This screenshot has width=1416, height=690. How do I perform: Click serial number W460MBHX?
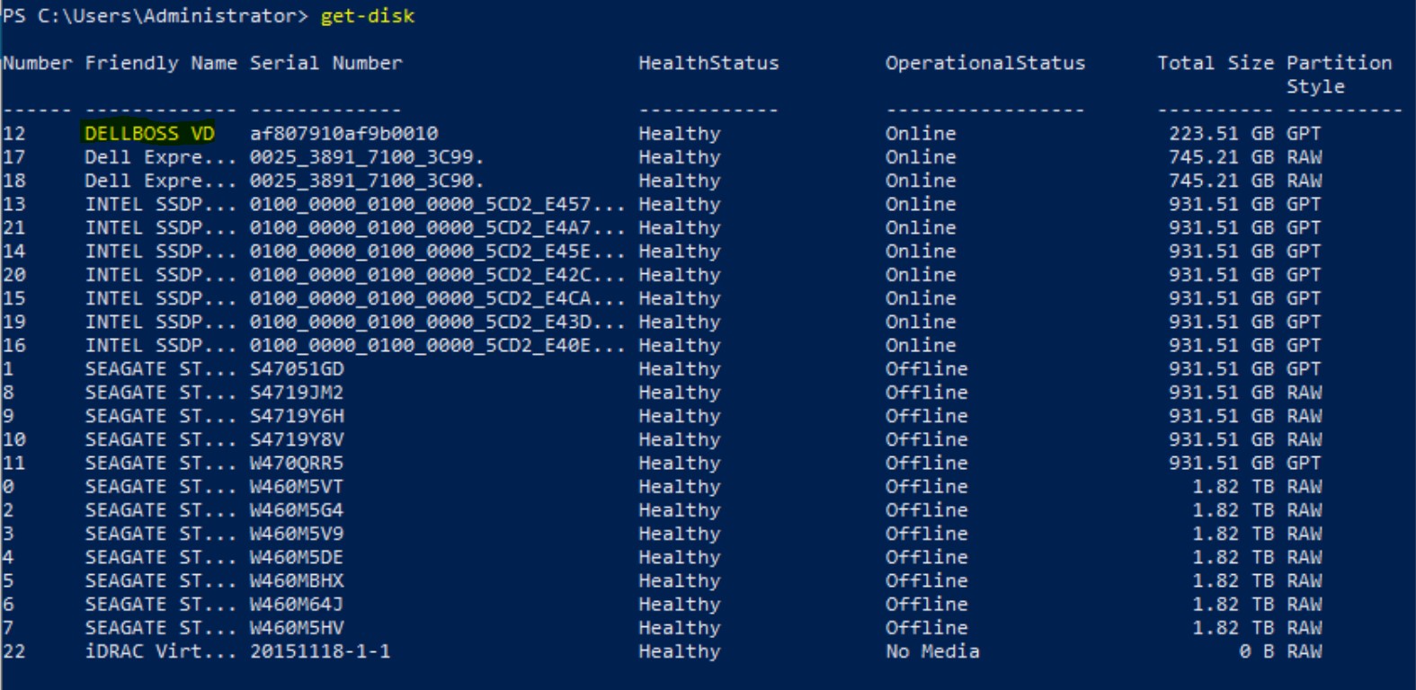297,581
